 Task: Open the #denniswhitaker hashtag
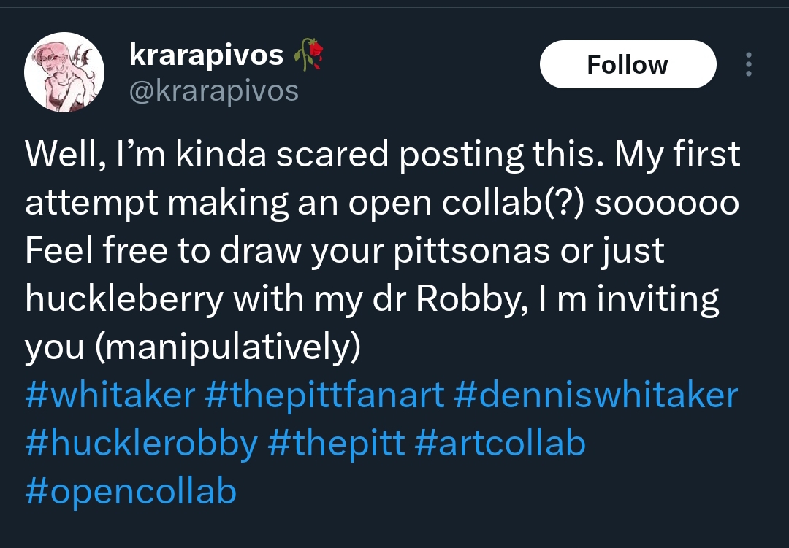(x=596, y=396)
